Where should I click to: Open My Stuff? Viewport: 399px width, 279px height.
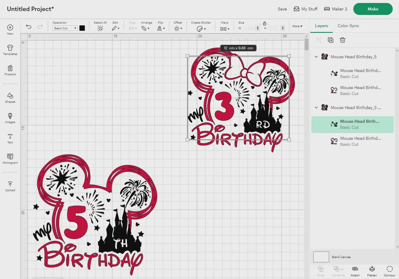click(x=306, y=9)
